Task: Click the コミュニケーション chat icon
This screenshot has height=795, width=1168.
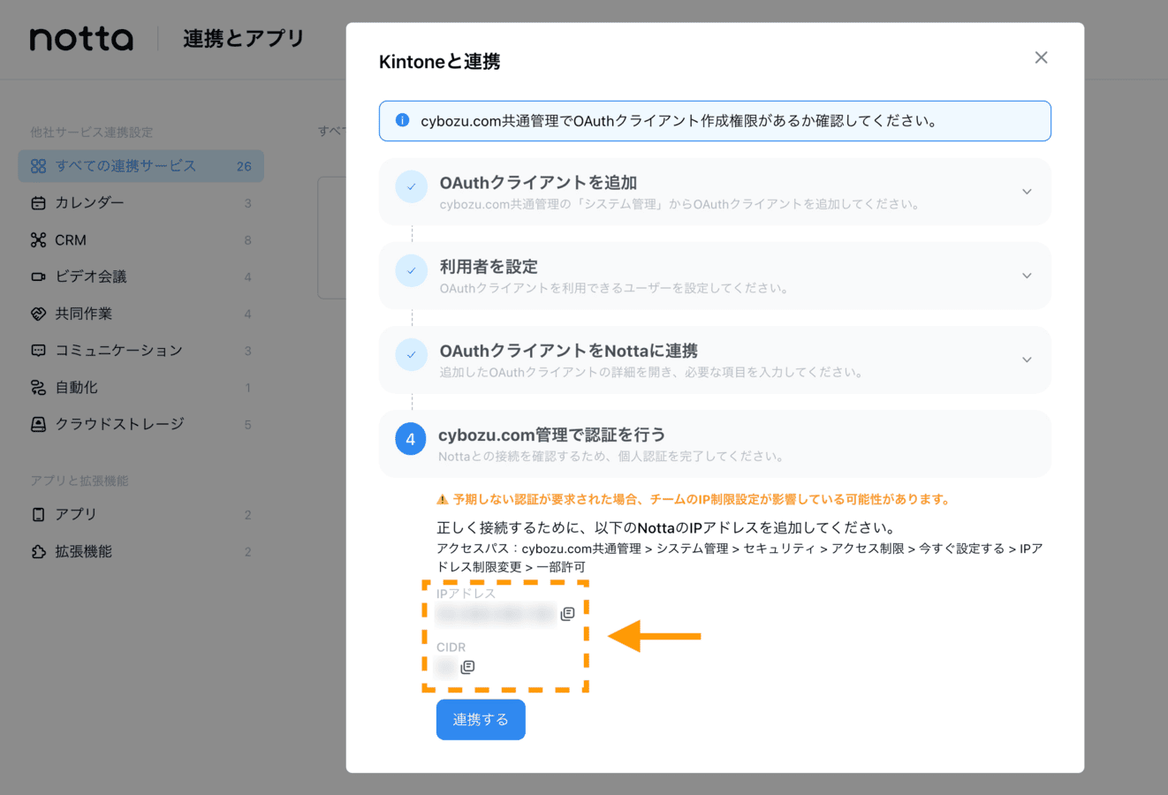Action: (x=38, y=351)
